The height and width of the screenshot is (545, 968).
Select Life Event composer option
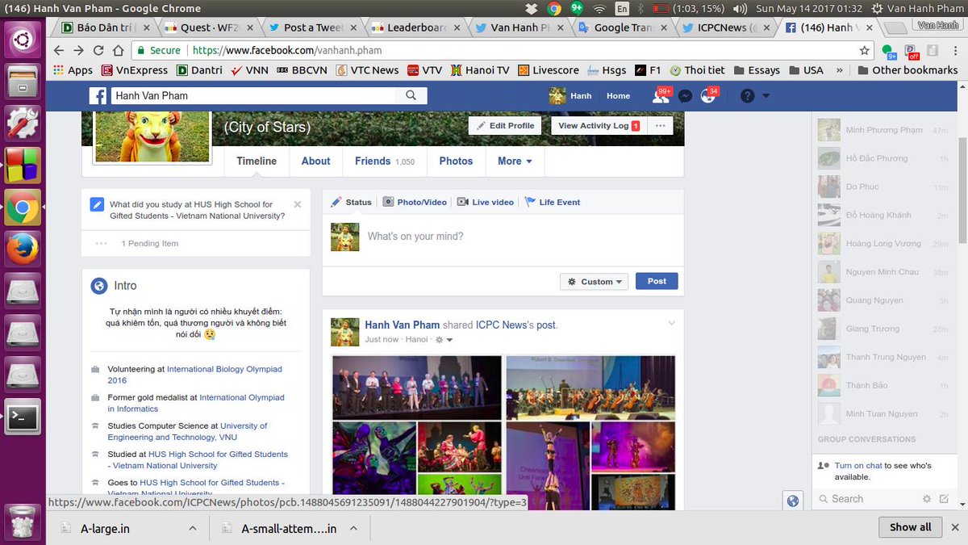tap(553, 202)
